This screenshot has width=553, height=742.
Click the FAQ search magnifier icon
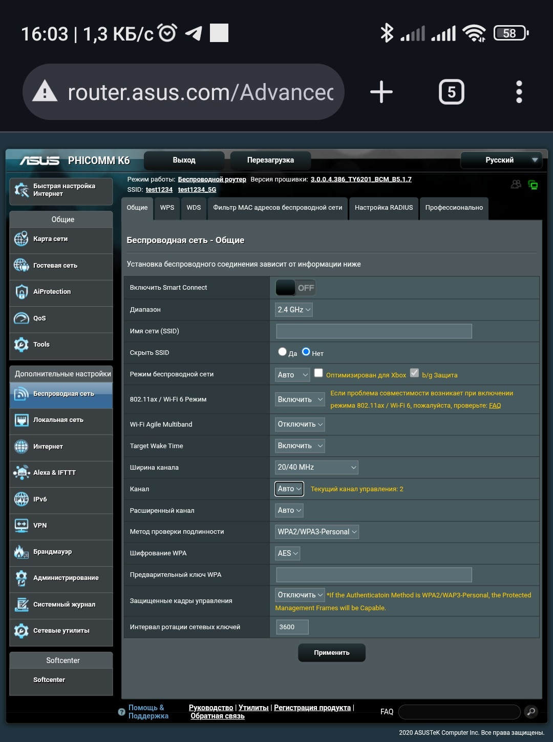pos(531,711)
